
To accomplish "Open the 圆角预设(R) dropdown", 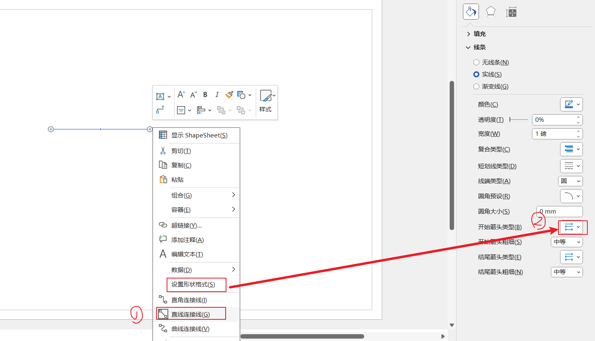I will [571, 196].
